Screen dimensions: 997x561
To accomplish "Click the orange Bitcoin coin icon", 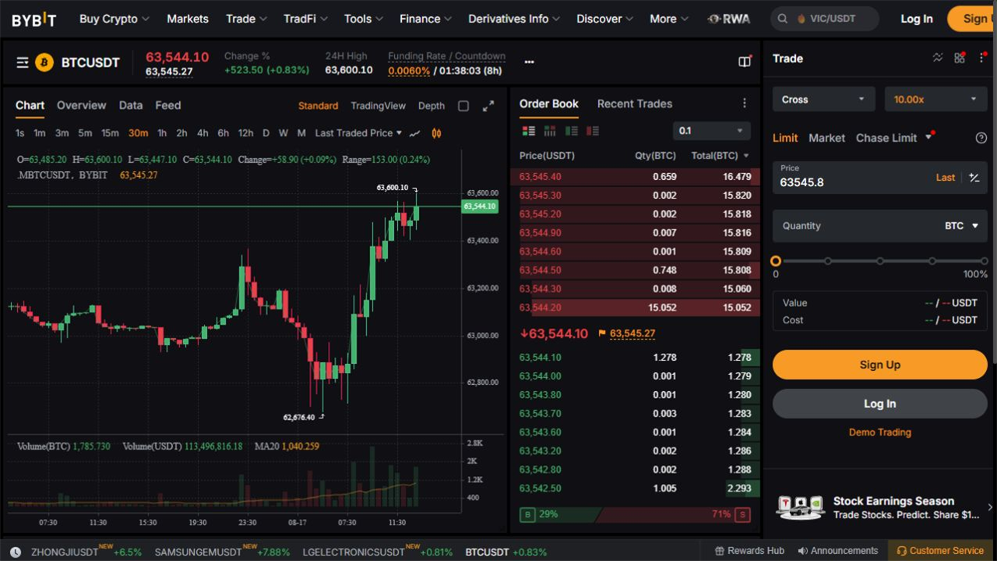I will [44, 62].
